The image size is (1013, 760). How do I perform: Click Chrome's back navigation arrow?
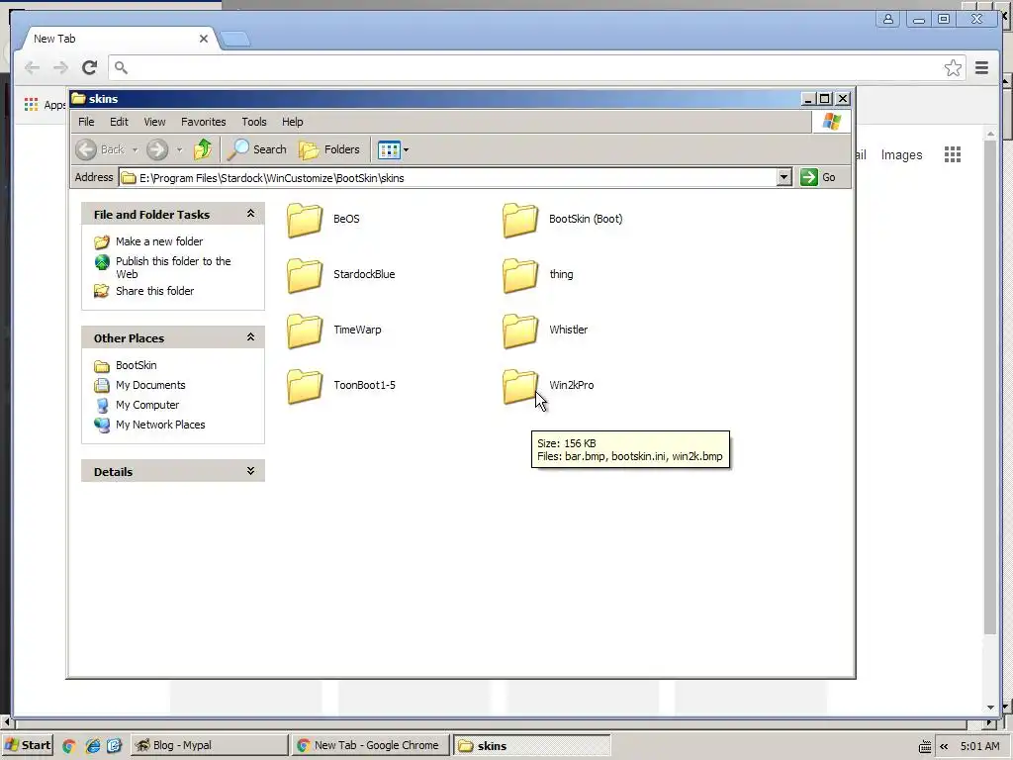click(32, 67)
